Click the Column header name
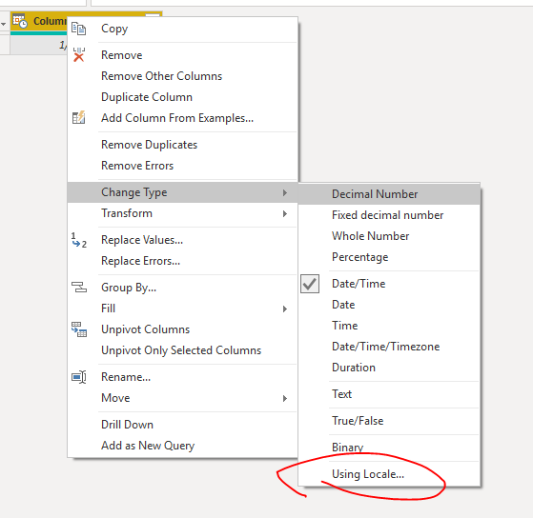The image size is (533, 518). [50, 21]
